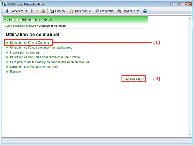
Task: Open Utilisation de mots clés pour rechercher link
Action: coord(45,57)
